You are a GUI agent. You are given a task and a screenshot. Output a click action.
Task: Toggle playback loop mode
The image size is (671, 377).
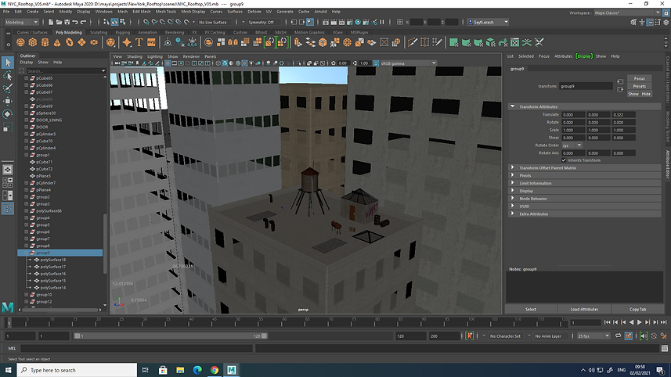click(x=618, y=336)
